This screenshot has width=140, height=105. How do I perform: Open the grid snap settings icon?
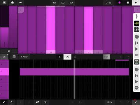pyautogui.click(x=110, y=102)
